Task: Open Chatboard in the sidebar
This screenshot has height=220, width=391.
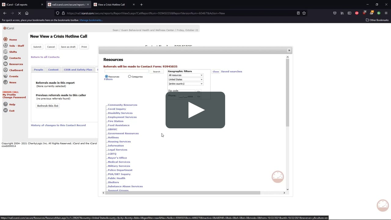Action: pos(16,70)
